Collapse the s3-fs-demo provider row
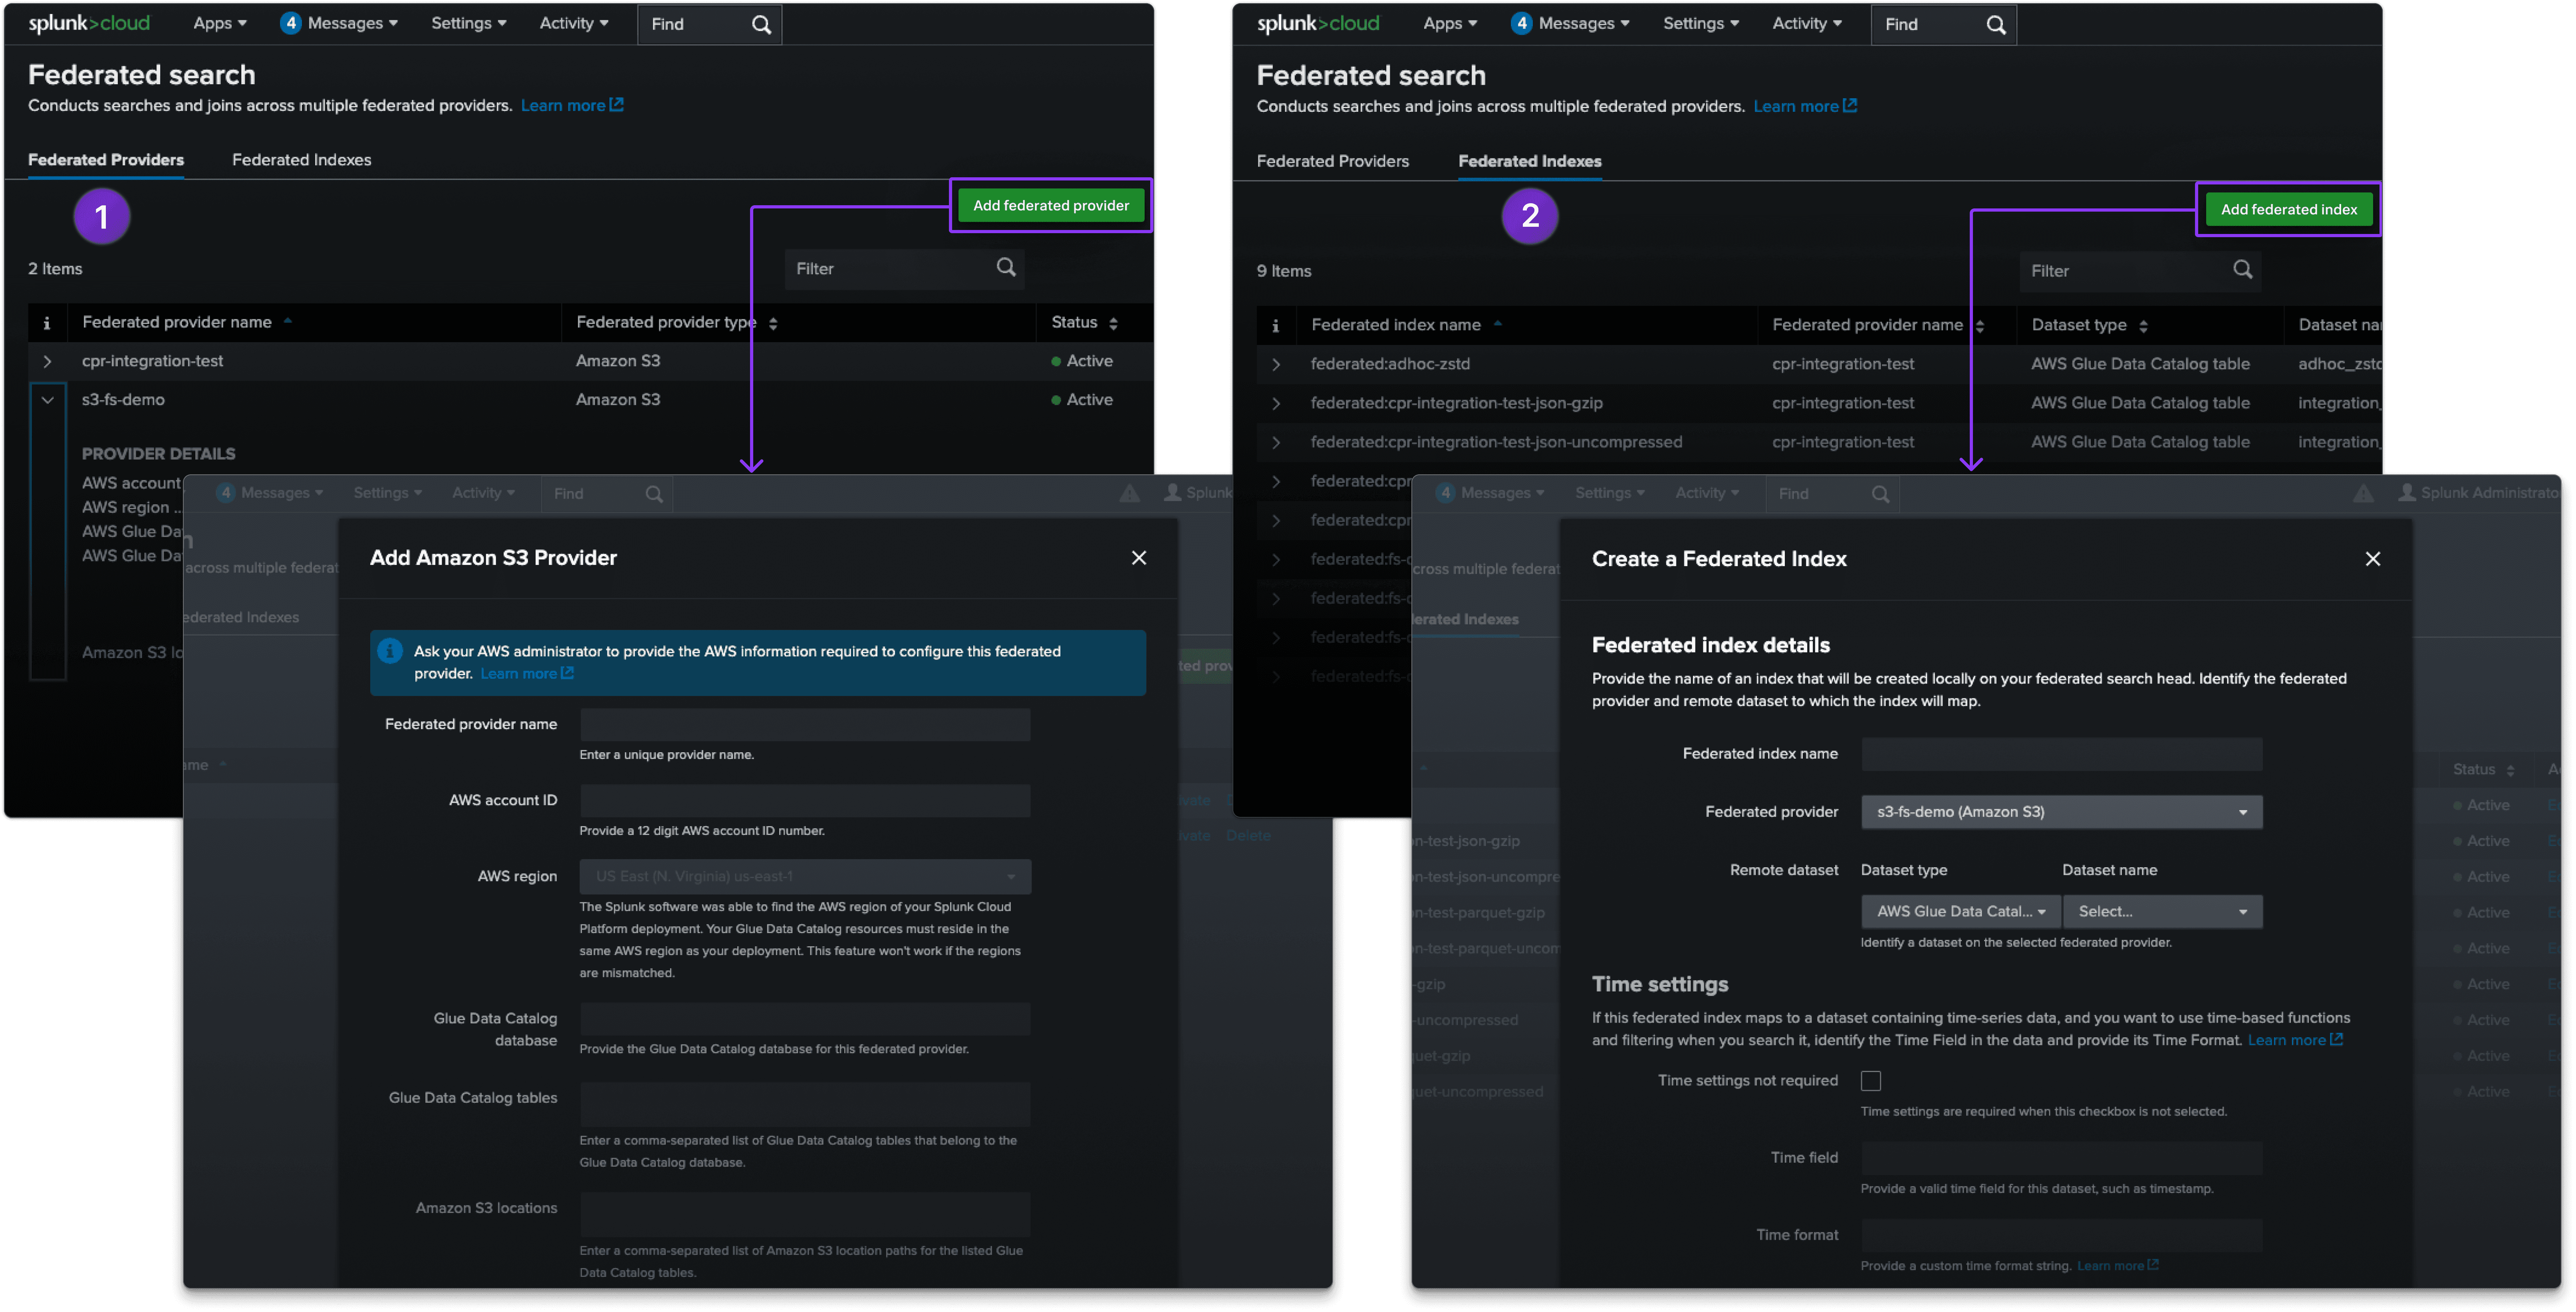 click(47, 400)
